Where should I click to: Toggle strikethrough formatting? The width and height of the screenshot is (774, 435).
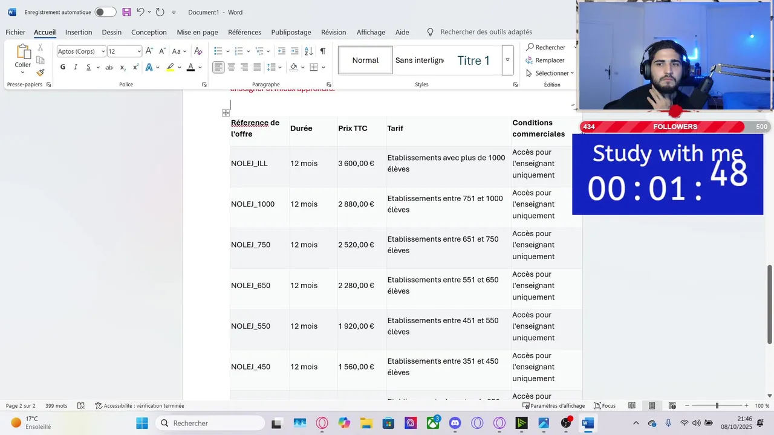click(109, 67)
